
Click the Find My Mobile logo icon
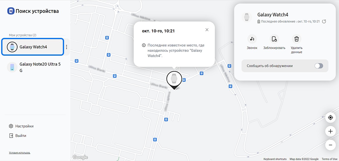(x=11, y=11)
